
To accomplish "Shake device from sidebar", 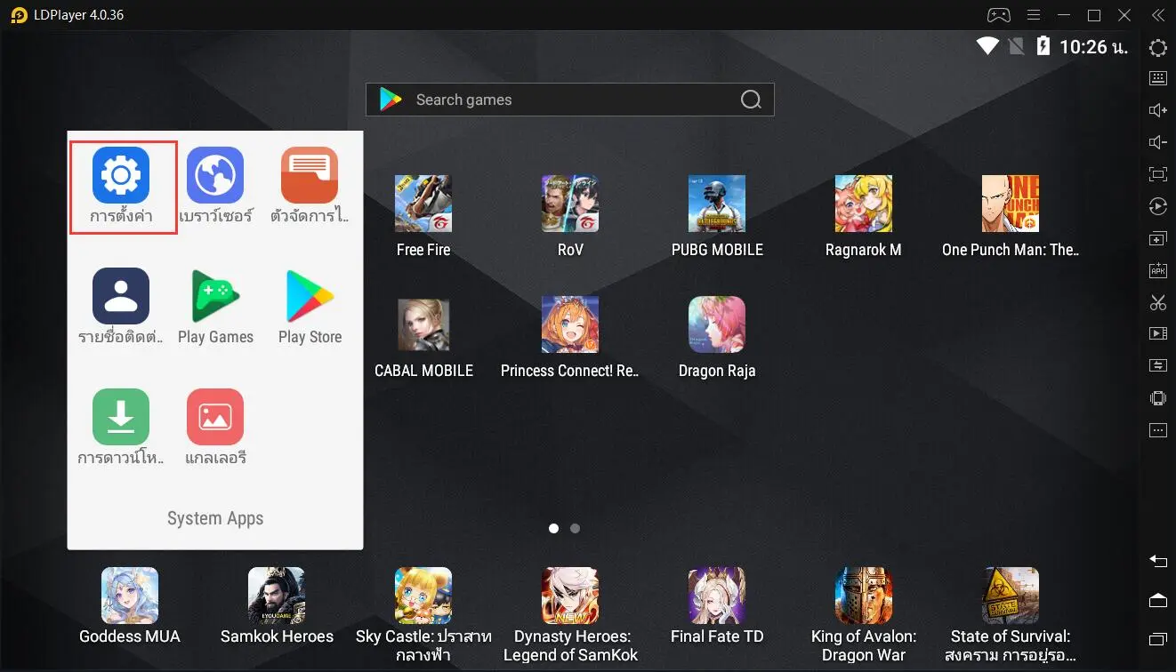I will [x=1158, y=397].
